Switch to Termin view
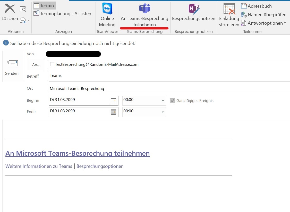Viewport: 290px width, 212px height. (x=44, y=6)
